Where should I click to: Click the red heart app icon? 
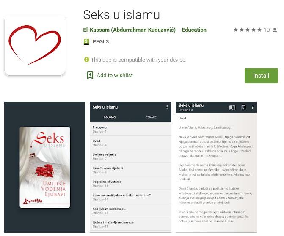pos(35,45)
